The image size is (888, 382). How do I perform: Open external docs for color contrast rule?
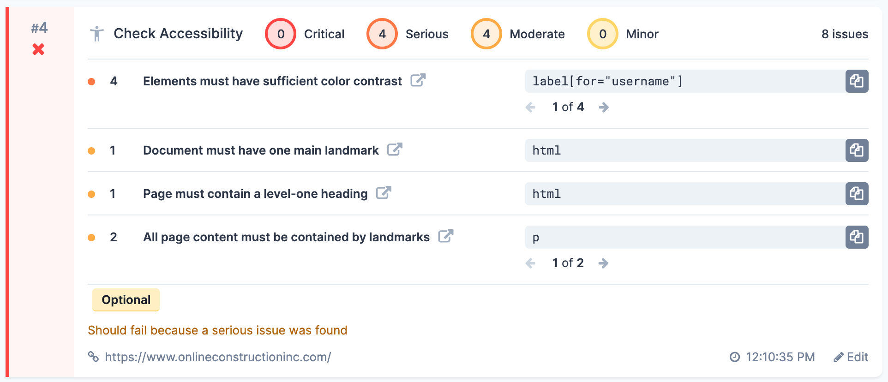click(x=418, y=80)
